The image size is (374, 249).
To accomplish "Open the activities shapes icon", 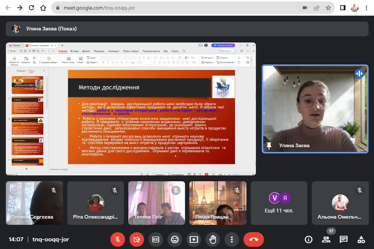I will coord(361,239).
